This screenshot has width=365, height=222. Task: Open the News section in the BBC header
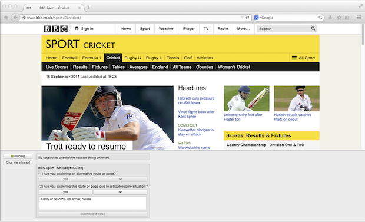[126, 29]
